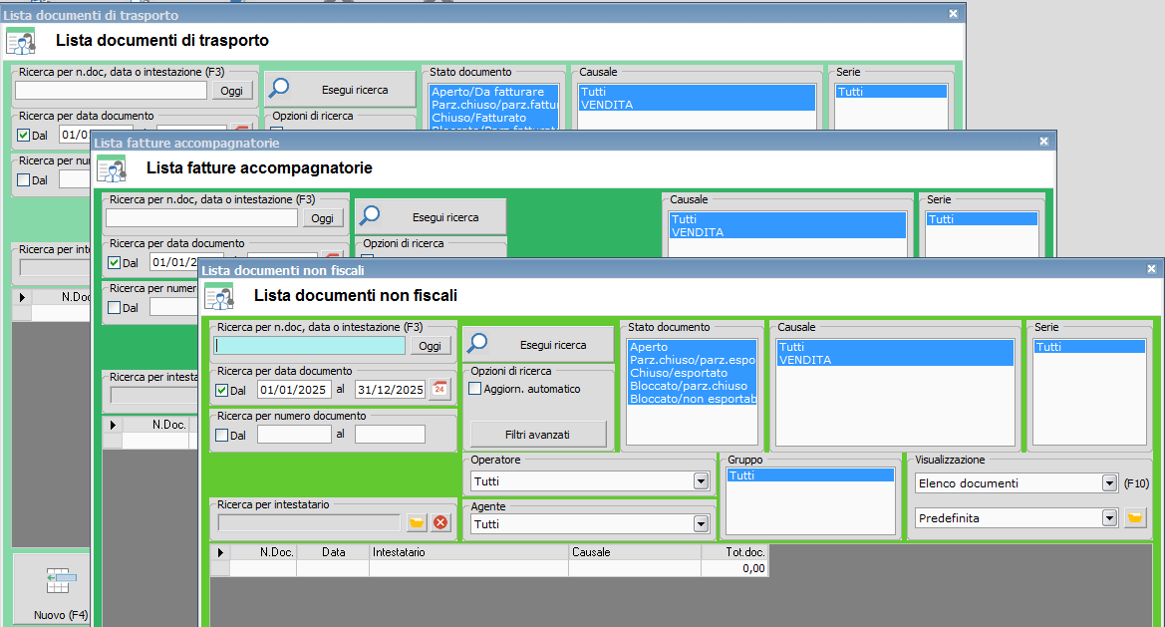Click search field in documenti di trasporto window

click(x=111, y=90)
